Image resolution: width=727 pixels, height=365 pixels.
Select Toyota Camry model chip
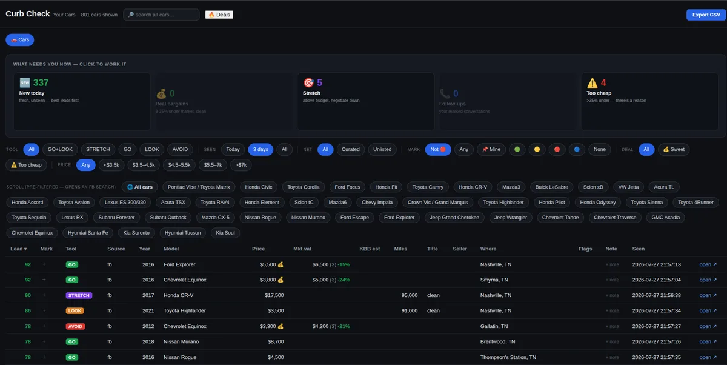click(428, 187)
